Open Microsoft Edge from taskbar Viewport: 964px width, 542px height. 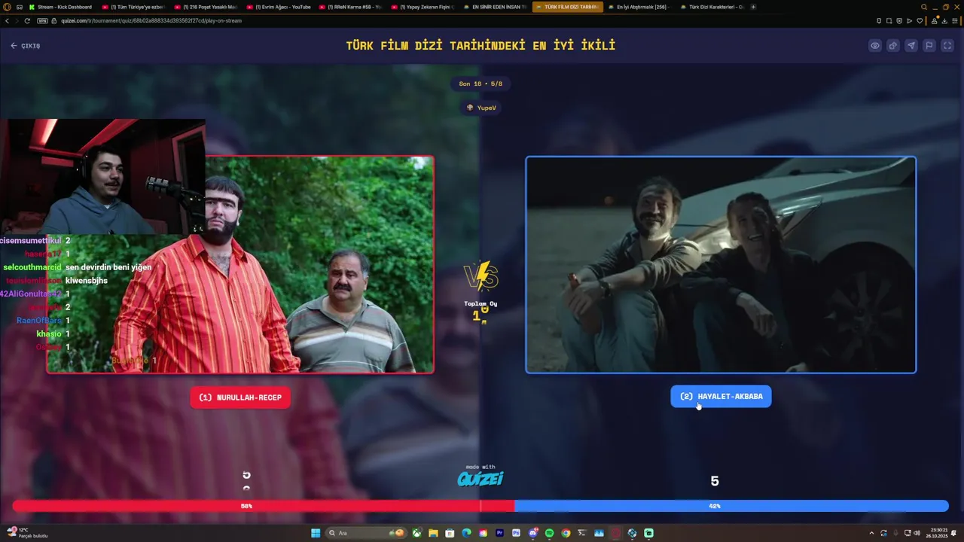[466, 533]
